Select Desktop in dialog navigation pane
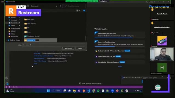Image resolution: width=175 pixels, height=98 pixels. click(13, 17)
